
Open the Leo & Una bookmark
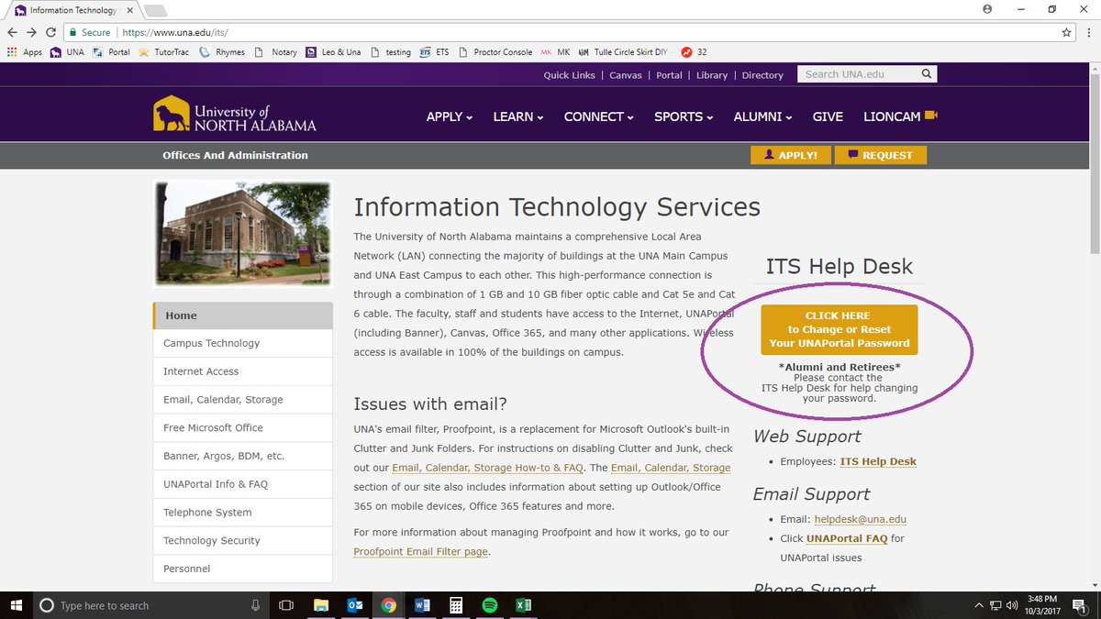[335, 52]
